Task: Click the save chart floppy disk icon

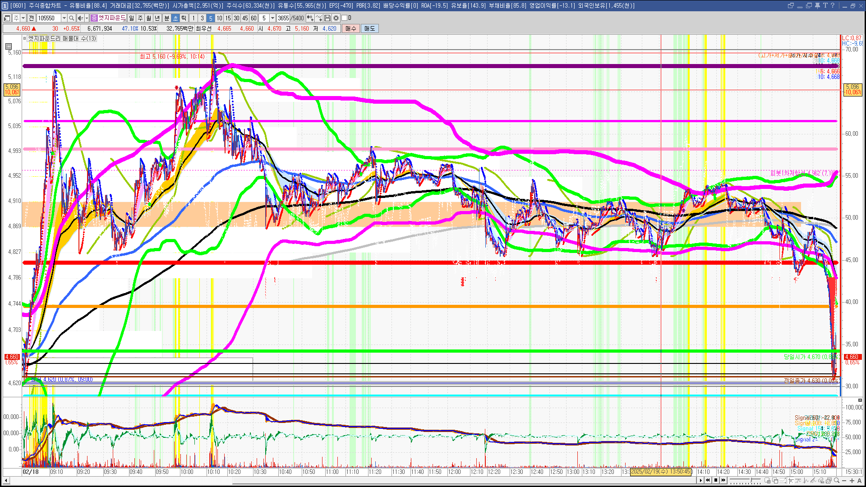Action: pos(328,18)
